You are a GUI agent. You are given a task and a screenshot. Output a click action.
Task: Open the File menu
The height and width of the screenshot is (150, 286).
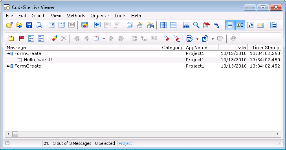pos(9,16)
